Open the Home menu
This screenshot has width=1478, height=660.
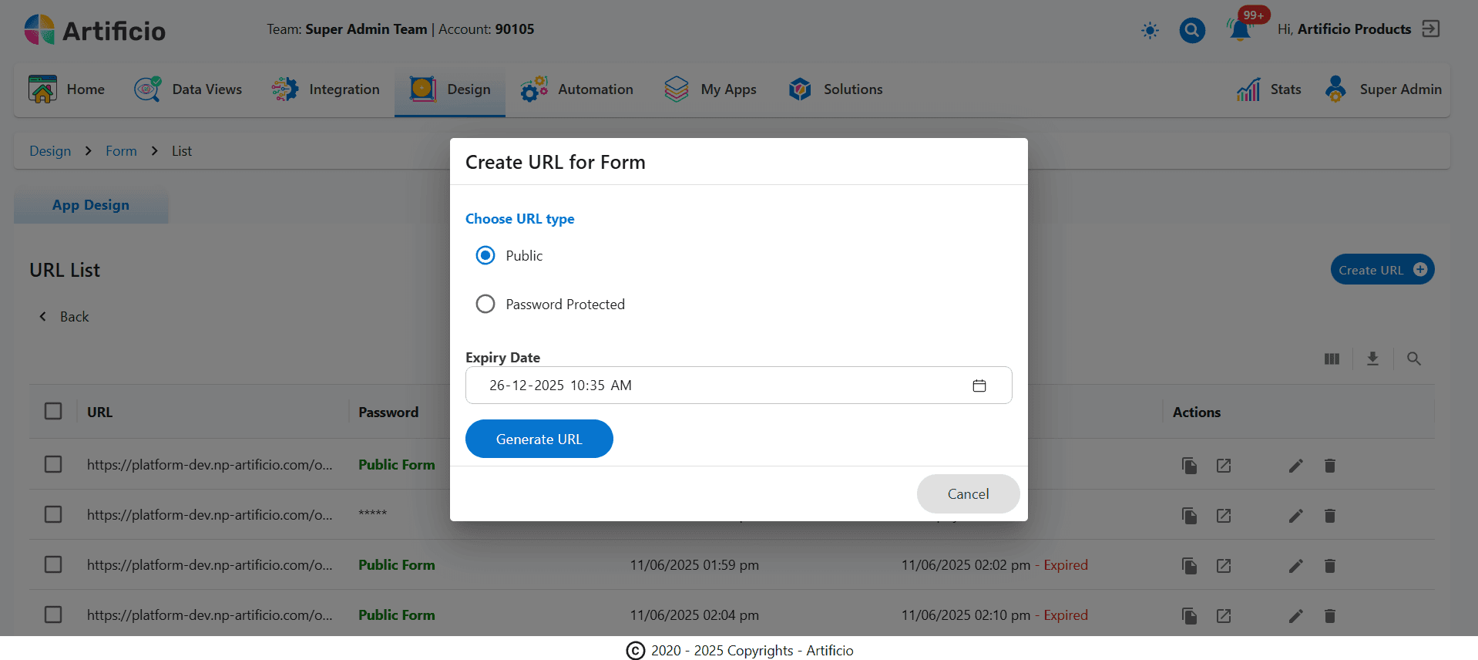(66, 89)
